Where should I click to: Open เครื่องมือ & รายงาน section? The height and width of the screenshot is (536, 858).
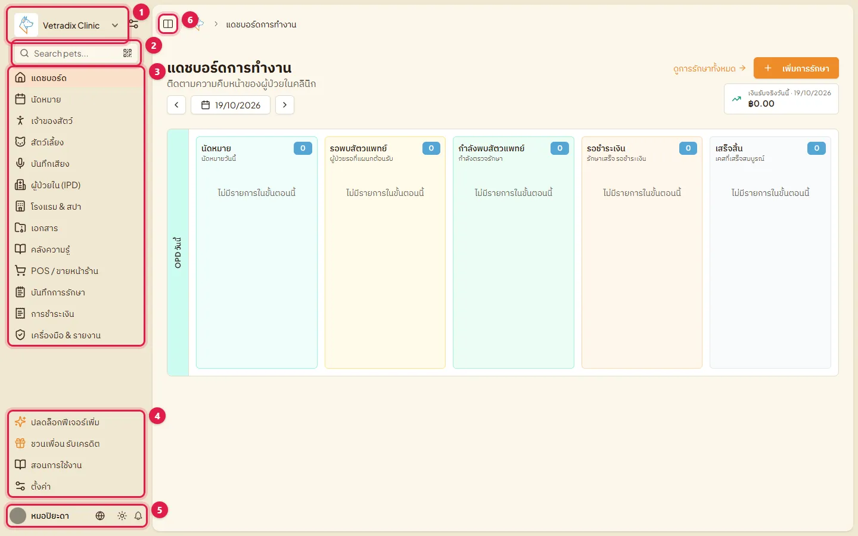pos(76,335)
